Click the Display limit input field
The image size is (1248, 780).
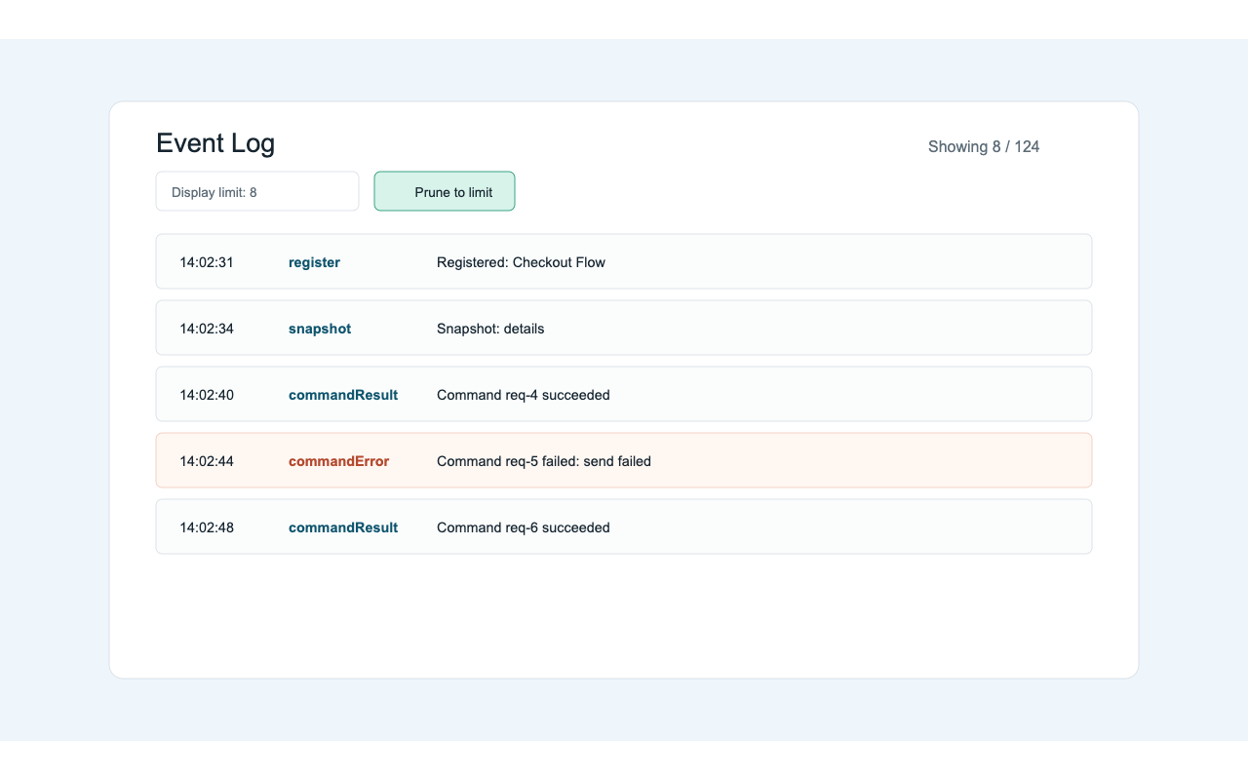[256, 191]
